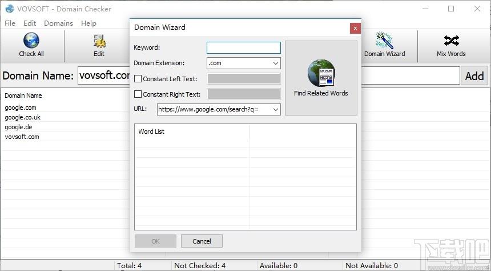Focus the Keyword input field

tap(244, 47)
